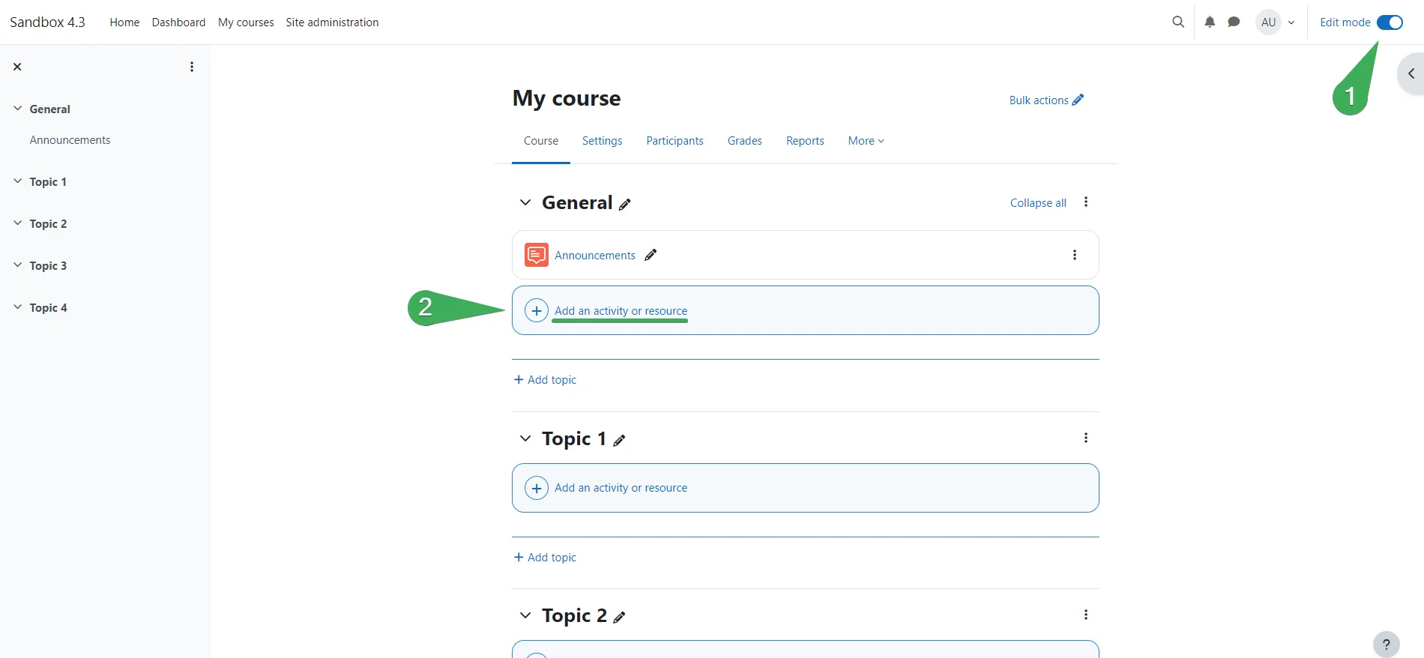Rename Topic 1 using pencil icon
This screenshot has height=658, width=1424.
click(619, 441)
